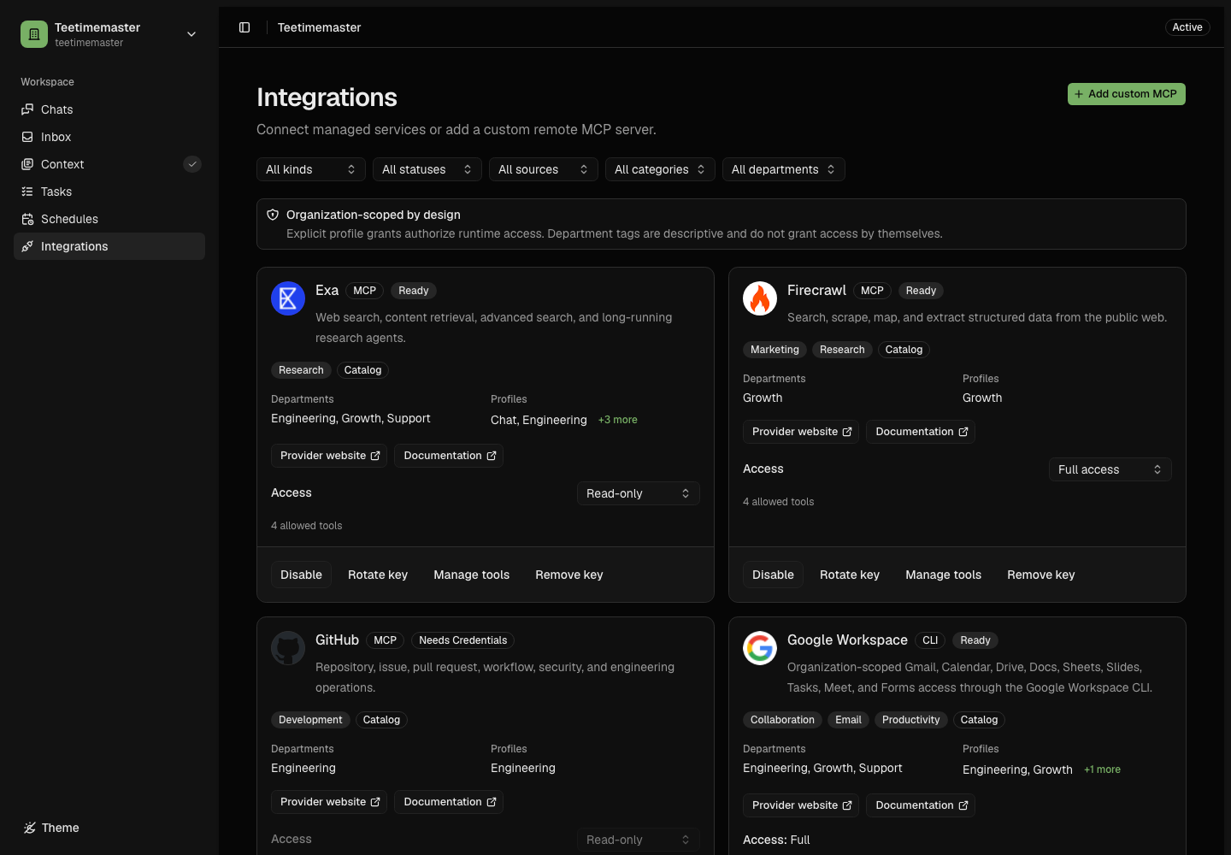This screenshot has width=1231, height=855.
Task: Disable the Exa integration
Action: point(302,575)
